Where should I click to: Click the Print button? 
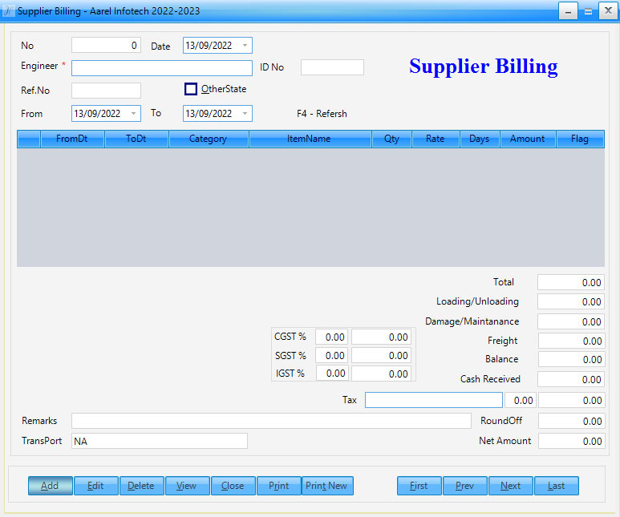click(279, 486)
